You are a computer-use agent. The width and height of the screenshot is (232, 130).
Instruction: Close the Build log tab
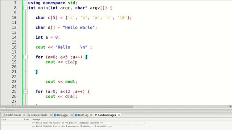[91, 115]
